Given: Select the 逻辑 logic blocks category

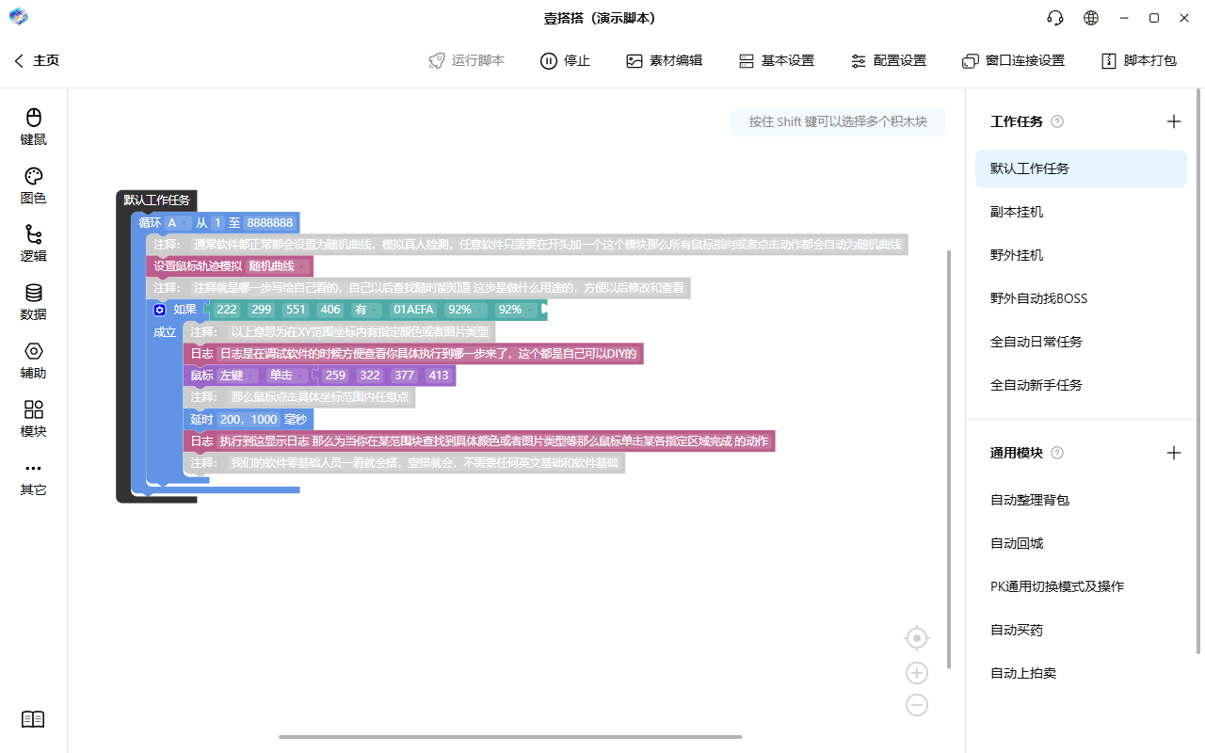Looking at the screenshot, I should [33, 245].
